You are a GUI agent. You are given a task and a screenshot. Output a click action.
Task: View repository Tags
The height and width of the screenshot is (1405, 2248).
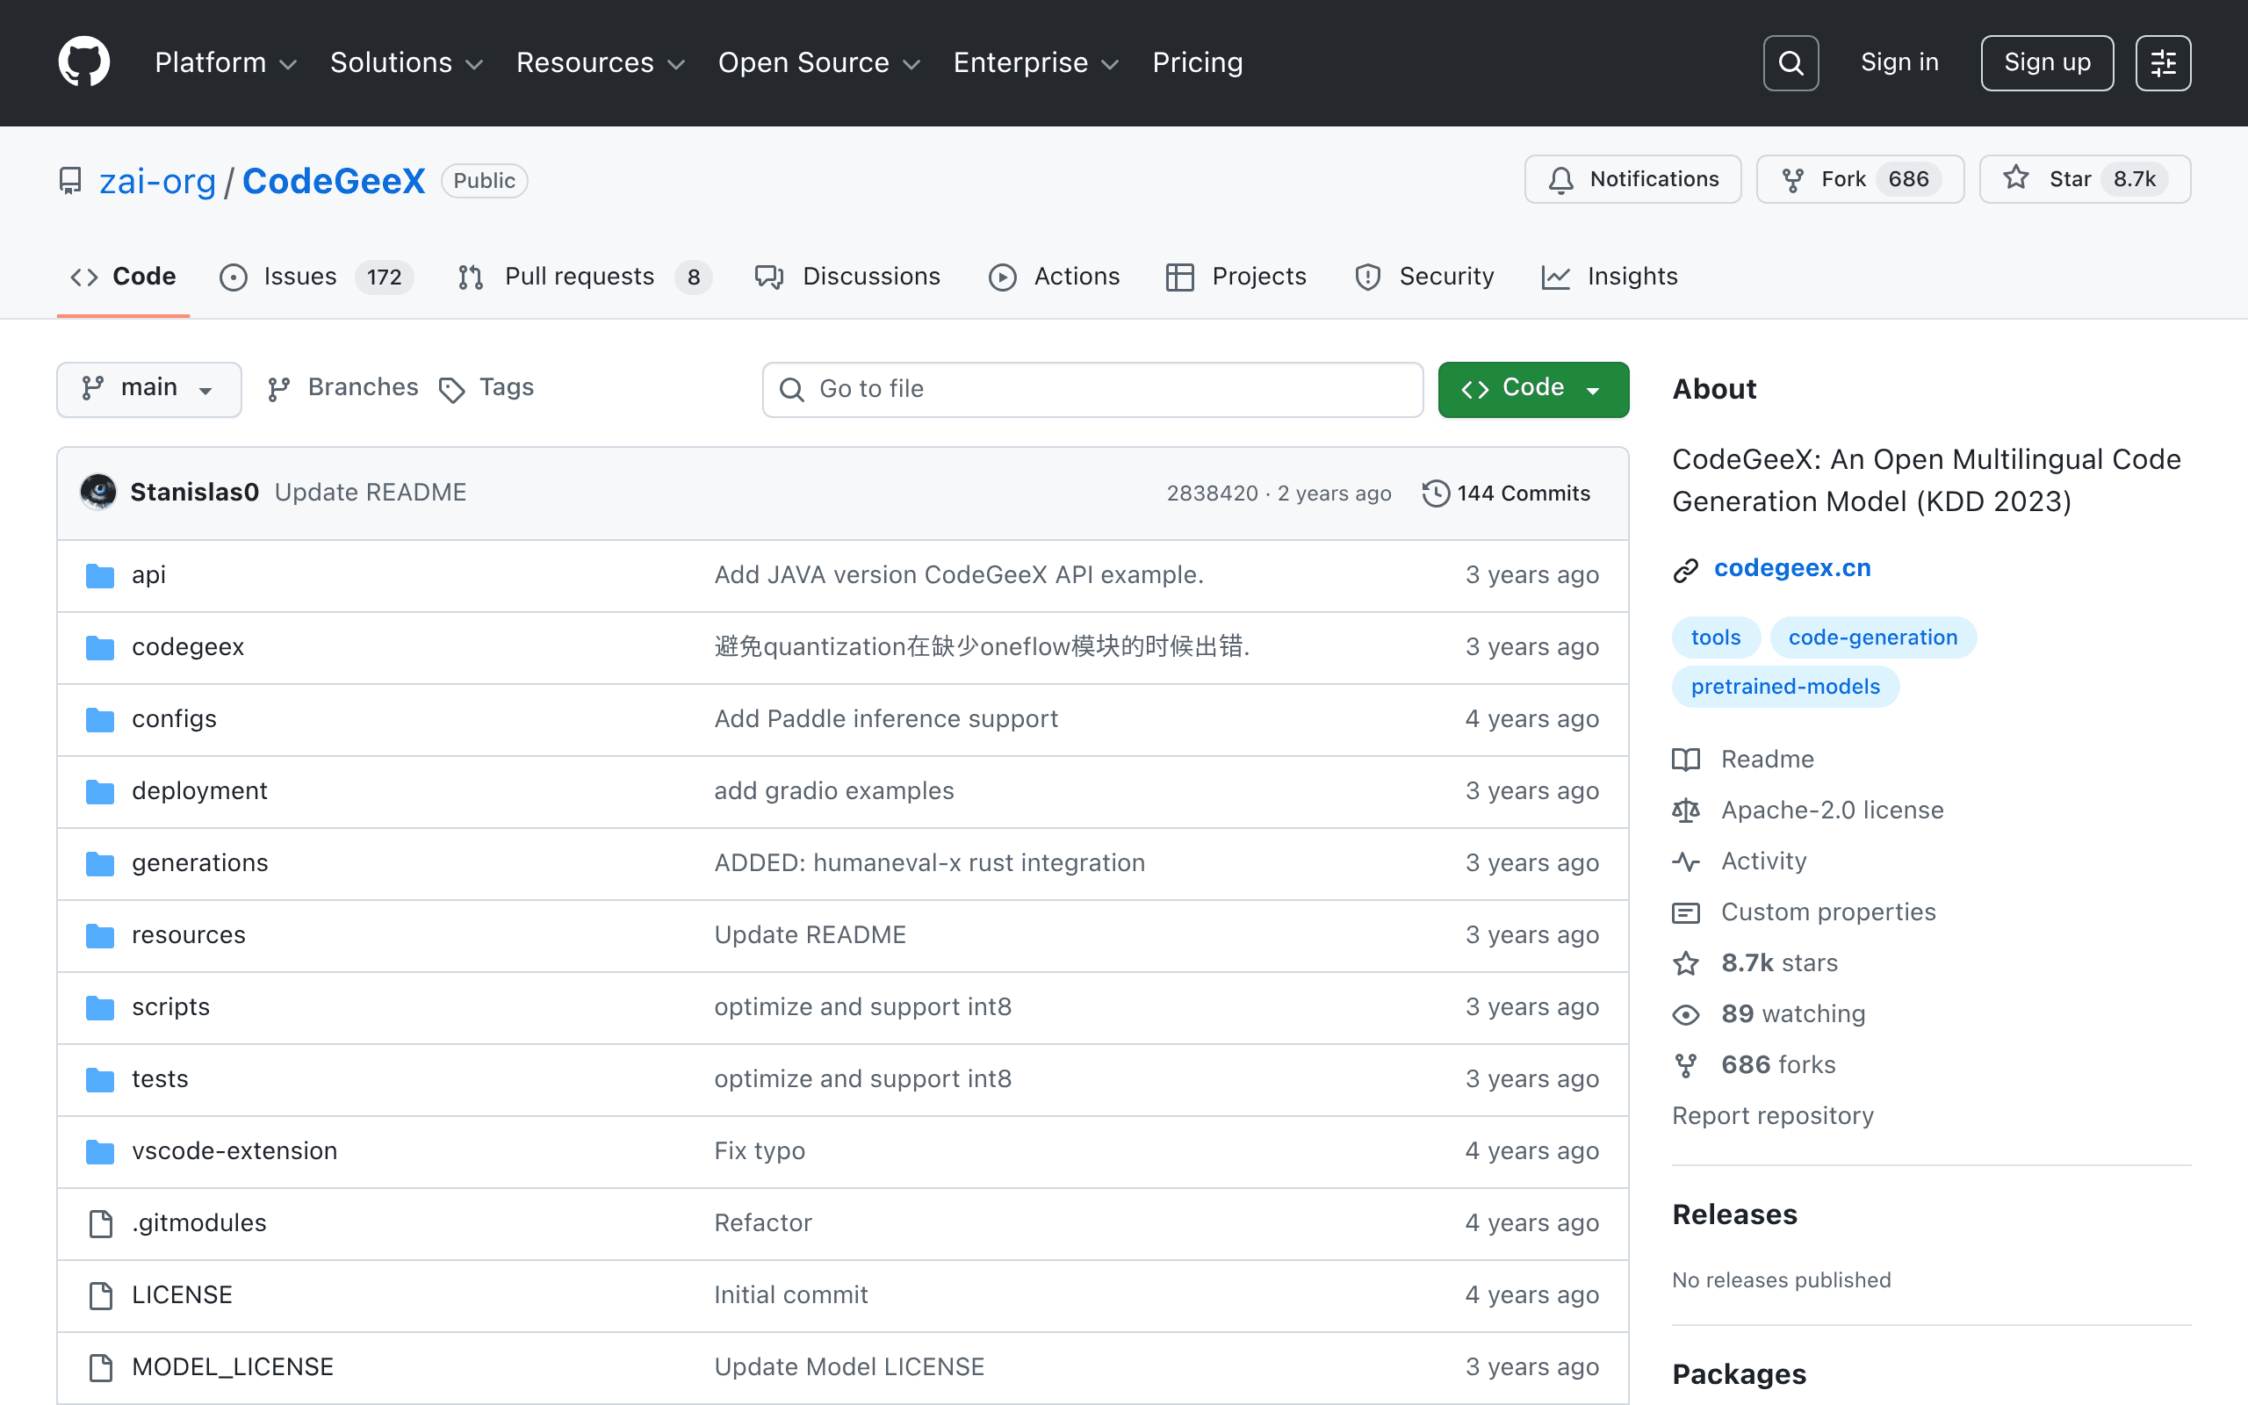click(486, 388)
